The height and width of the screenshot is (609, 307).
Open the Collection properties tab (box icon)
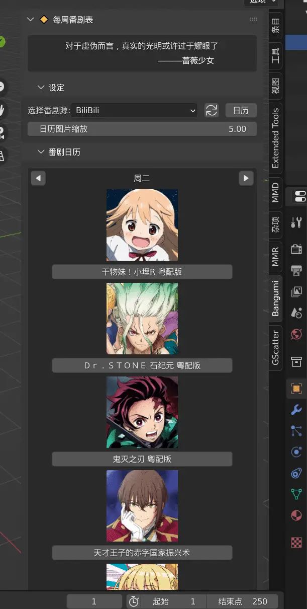click(x=296, y=361)
